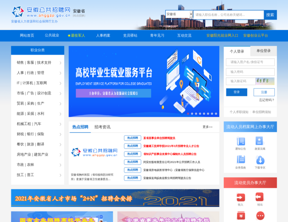
Task: Open the 政策法规 policy icon
Action: click(259, 141)
